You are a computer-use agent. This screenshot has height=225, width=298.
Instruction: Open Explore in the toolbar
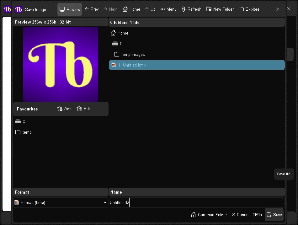(x=249, y=9)
